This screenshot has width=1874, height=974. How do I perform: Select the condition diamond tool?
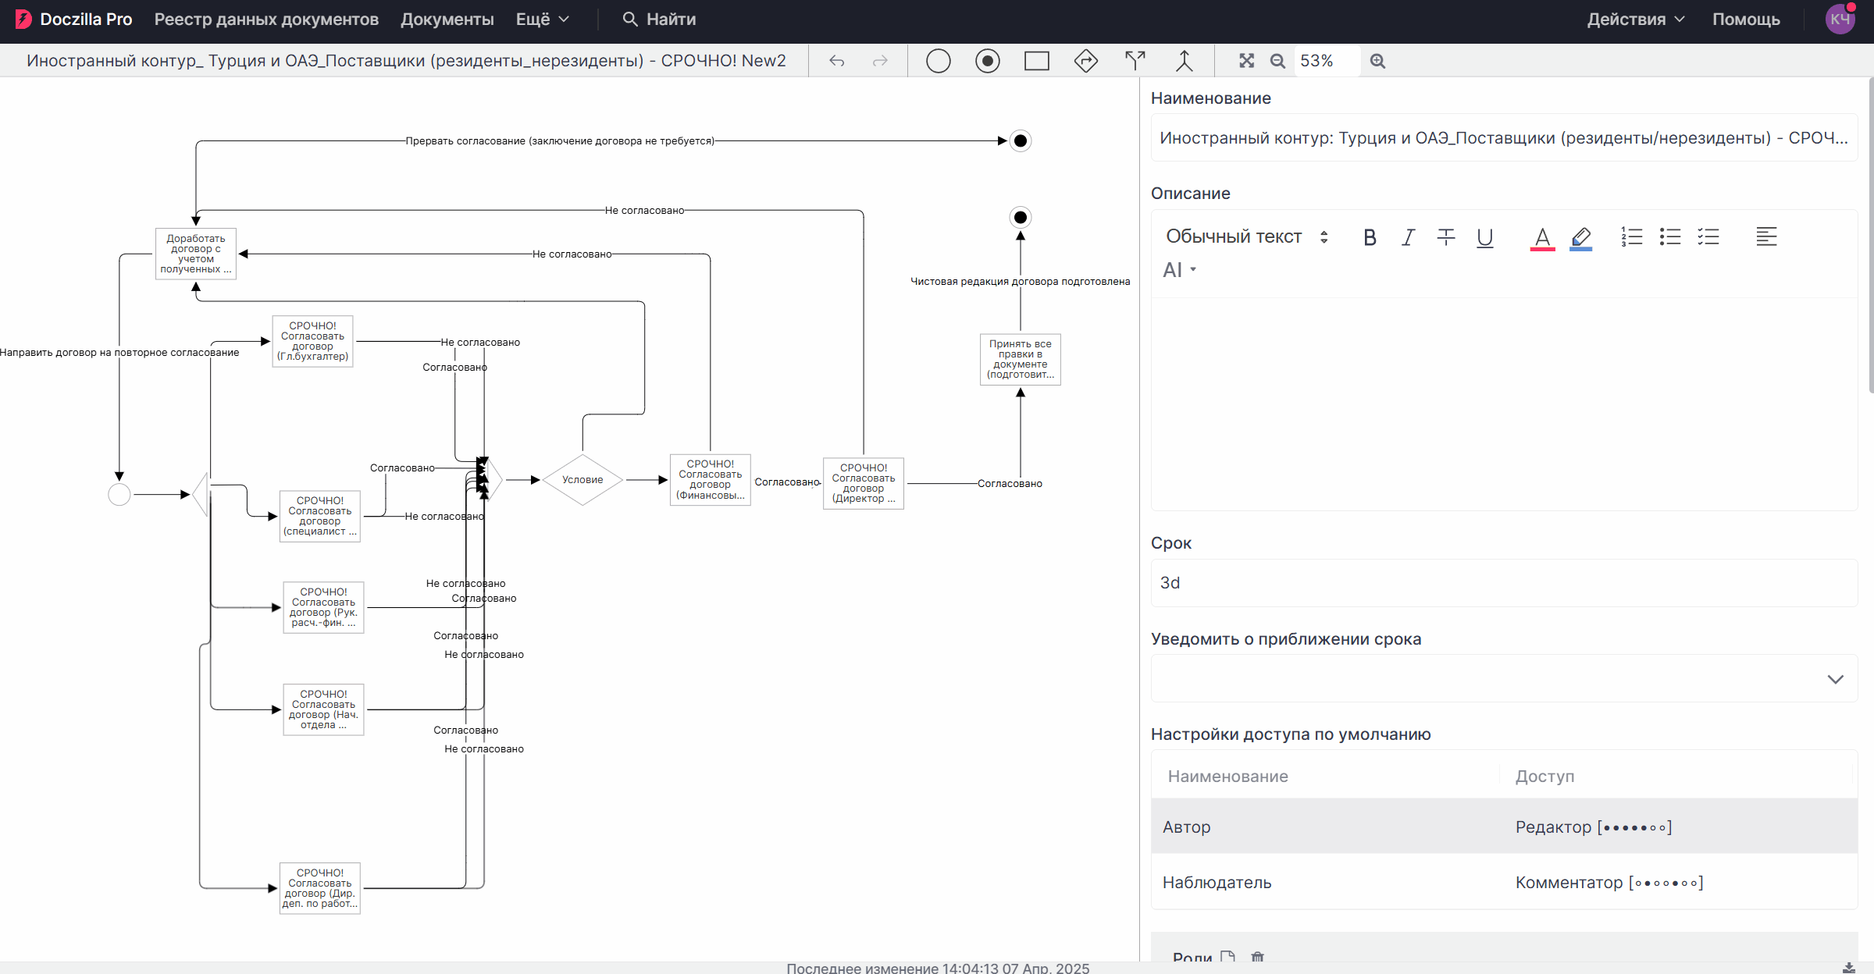[x=1085, y=61]
